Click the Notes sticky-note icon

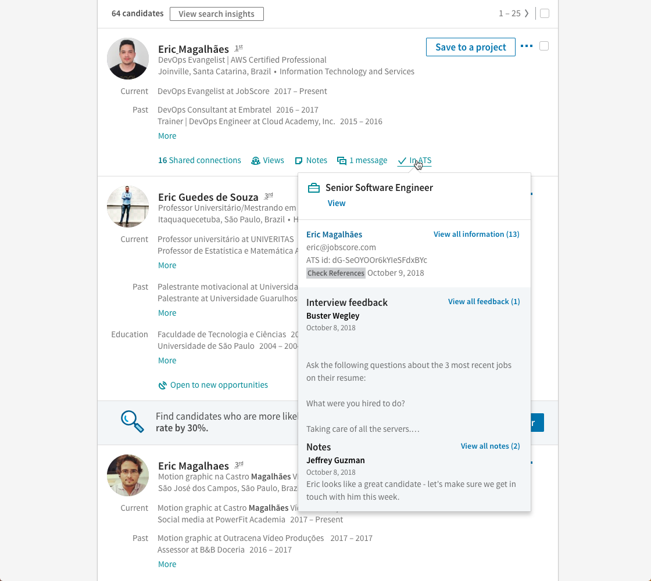(x=299, y=161)
